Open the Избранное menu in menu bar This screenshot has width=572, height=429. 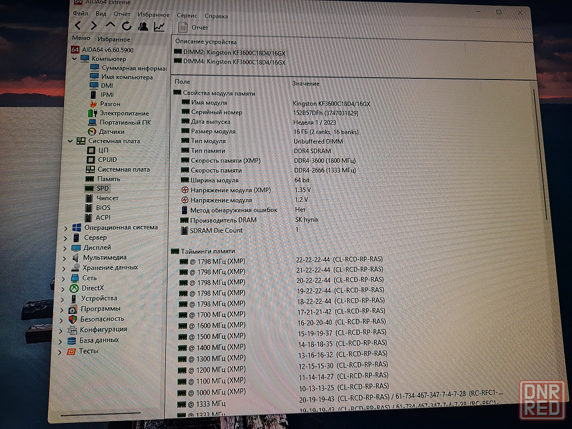point(153,15)
